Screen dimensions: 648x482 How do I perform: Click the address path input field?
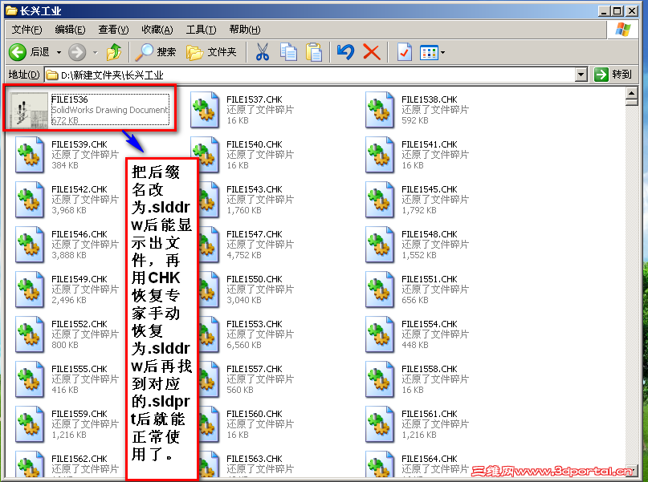(x=310, y=75)
